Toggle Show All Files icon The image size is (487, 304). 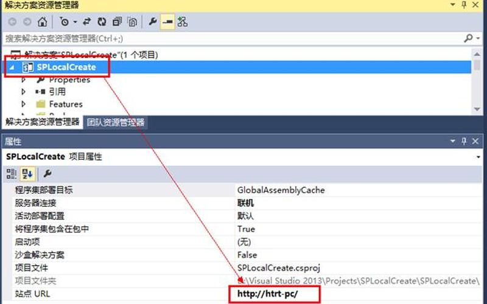(x=132, y=22)
